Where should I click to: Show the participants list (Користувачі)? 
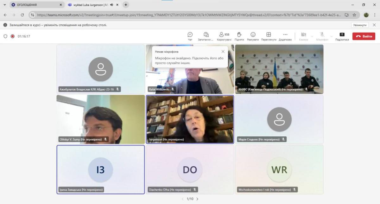pos(224,36)
